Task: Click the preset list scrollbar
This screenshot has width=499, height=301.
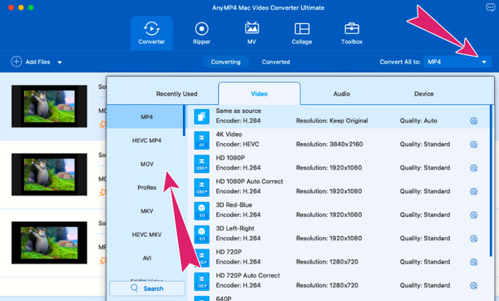Action: click(492, 180)
